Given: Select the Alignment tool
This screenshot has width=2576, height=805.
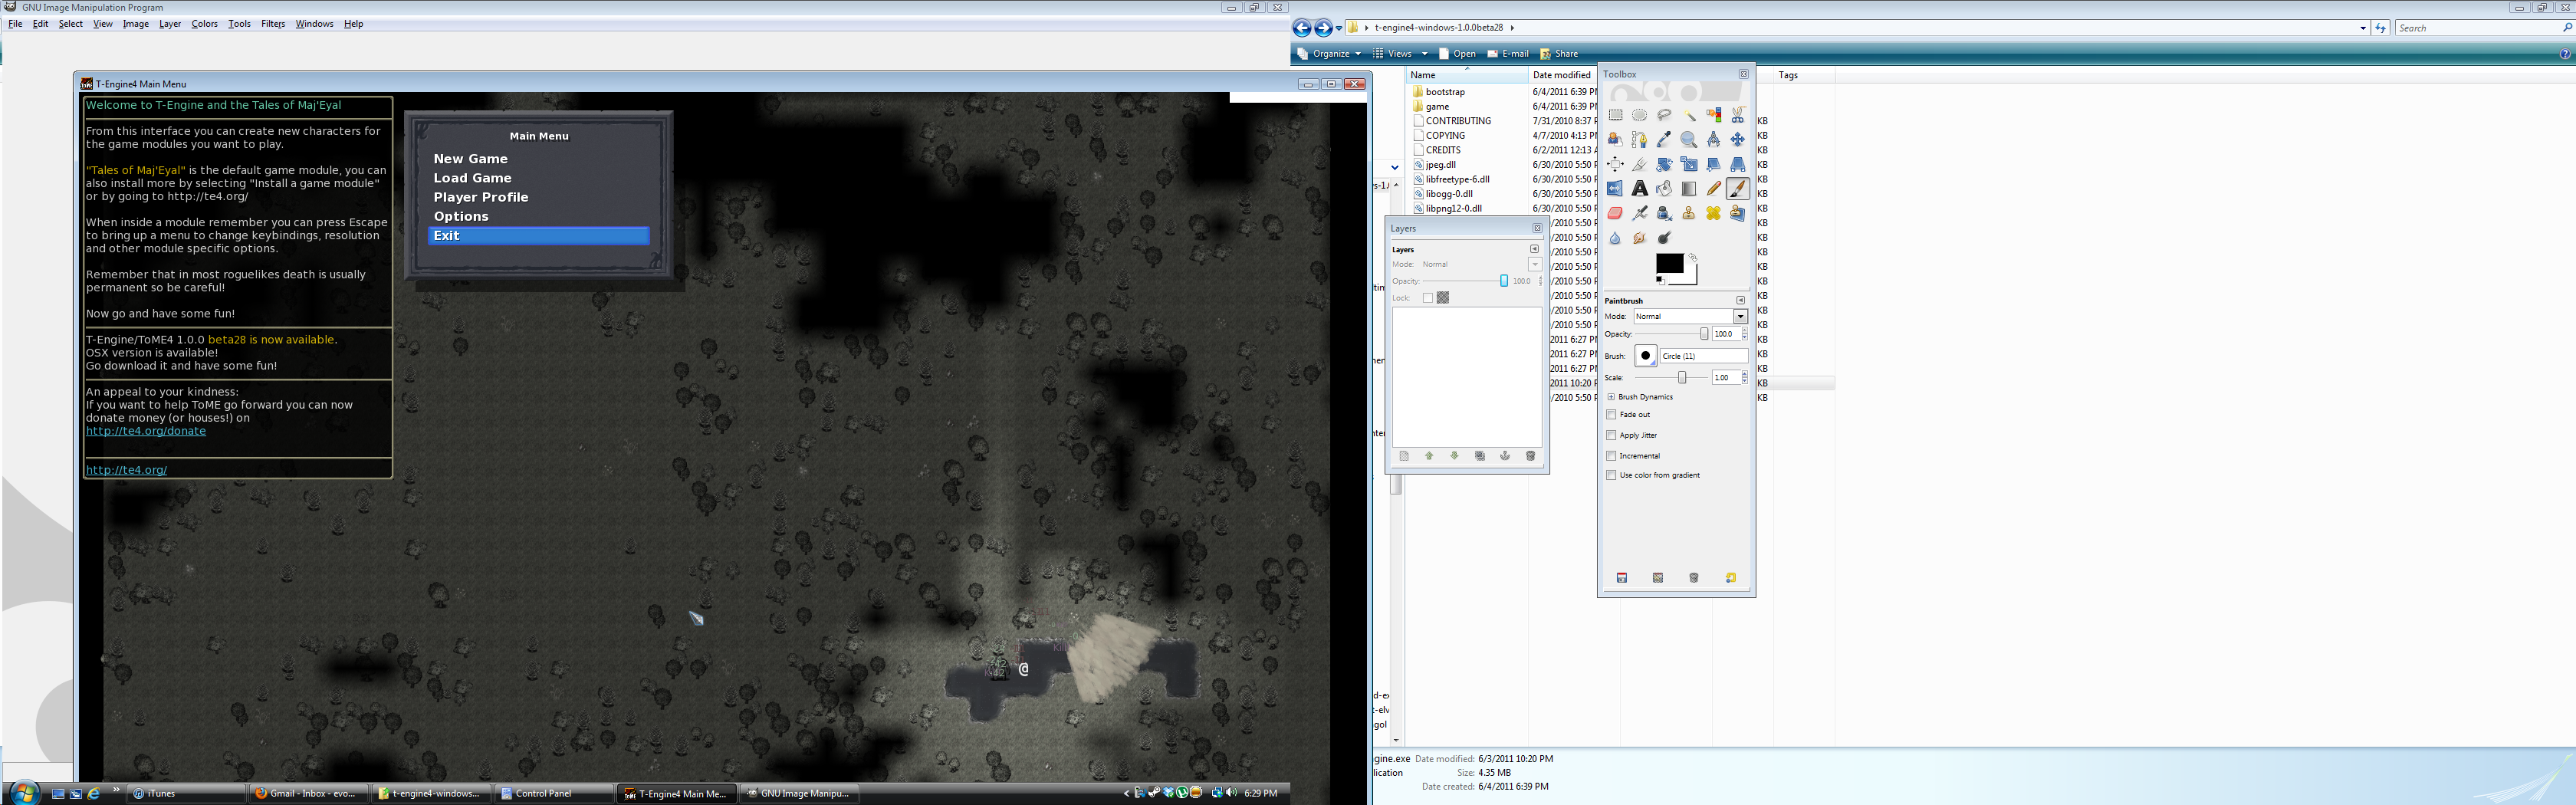Looking at the screenshot, I should 1615,164.
